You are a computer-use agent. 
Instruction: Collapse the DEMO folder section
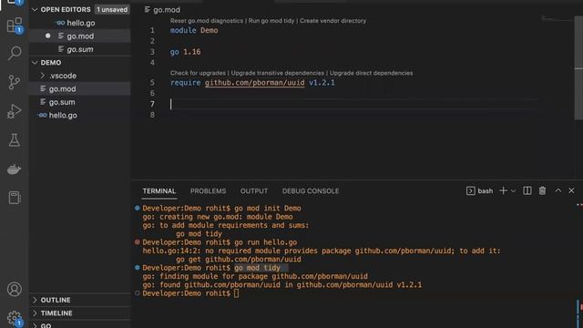tap(35, 63)
